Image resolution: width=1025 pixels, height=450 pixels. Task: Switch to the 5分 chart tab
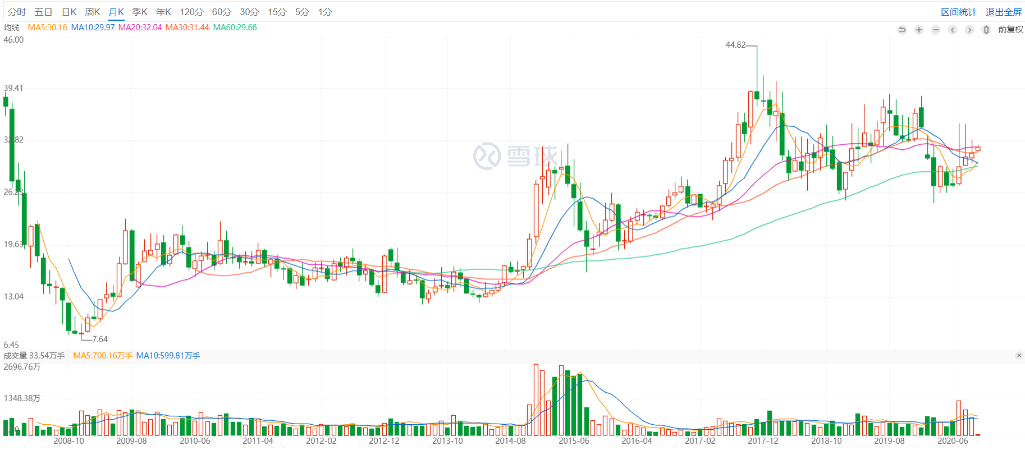pos(302,12)
